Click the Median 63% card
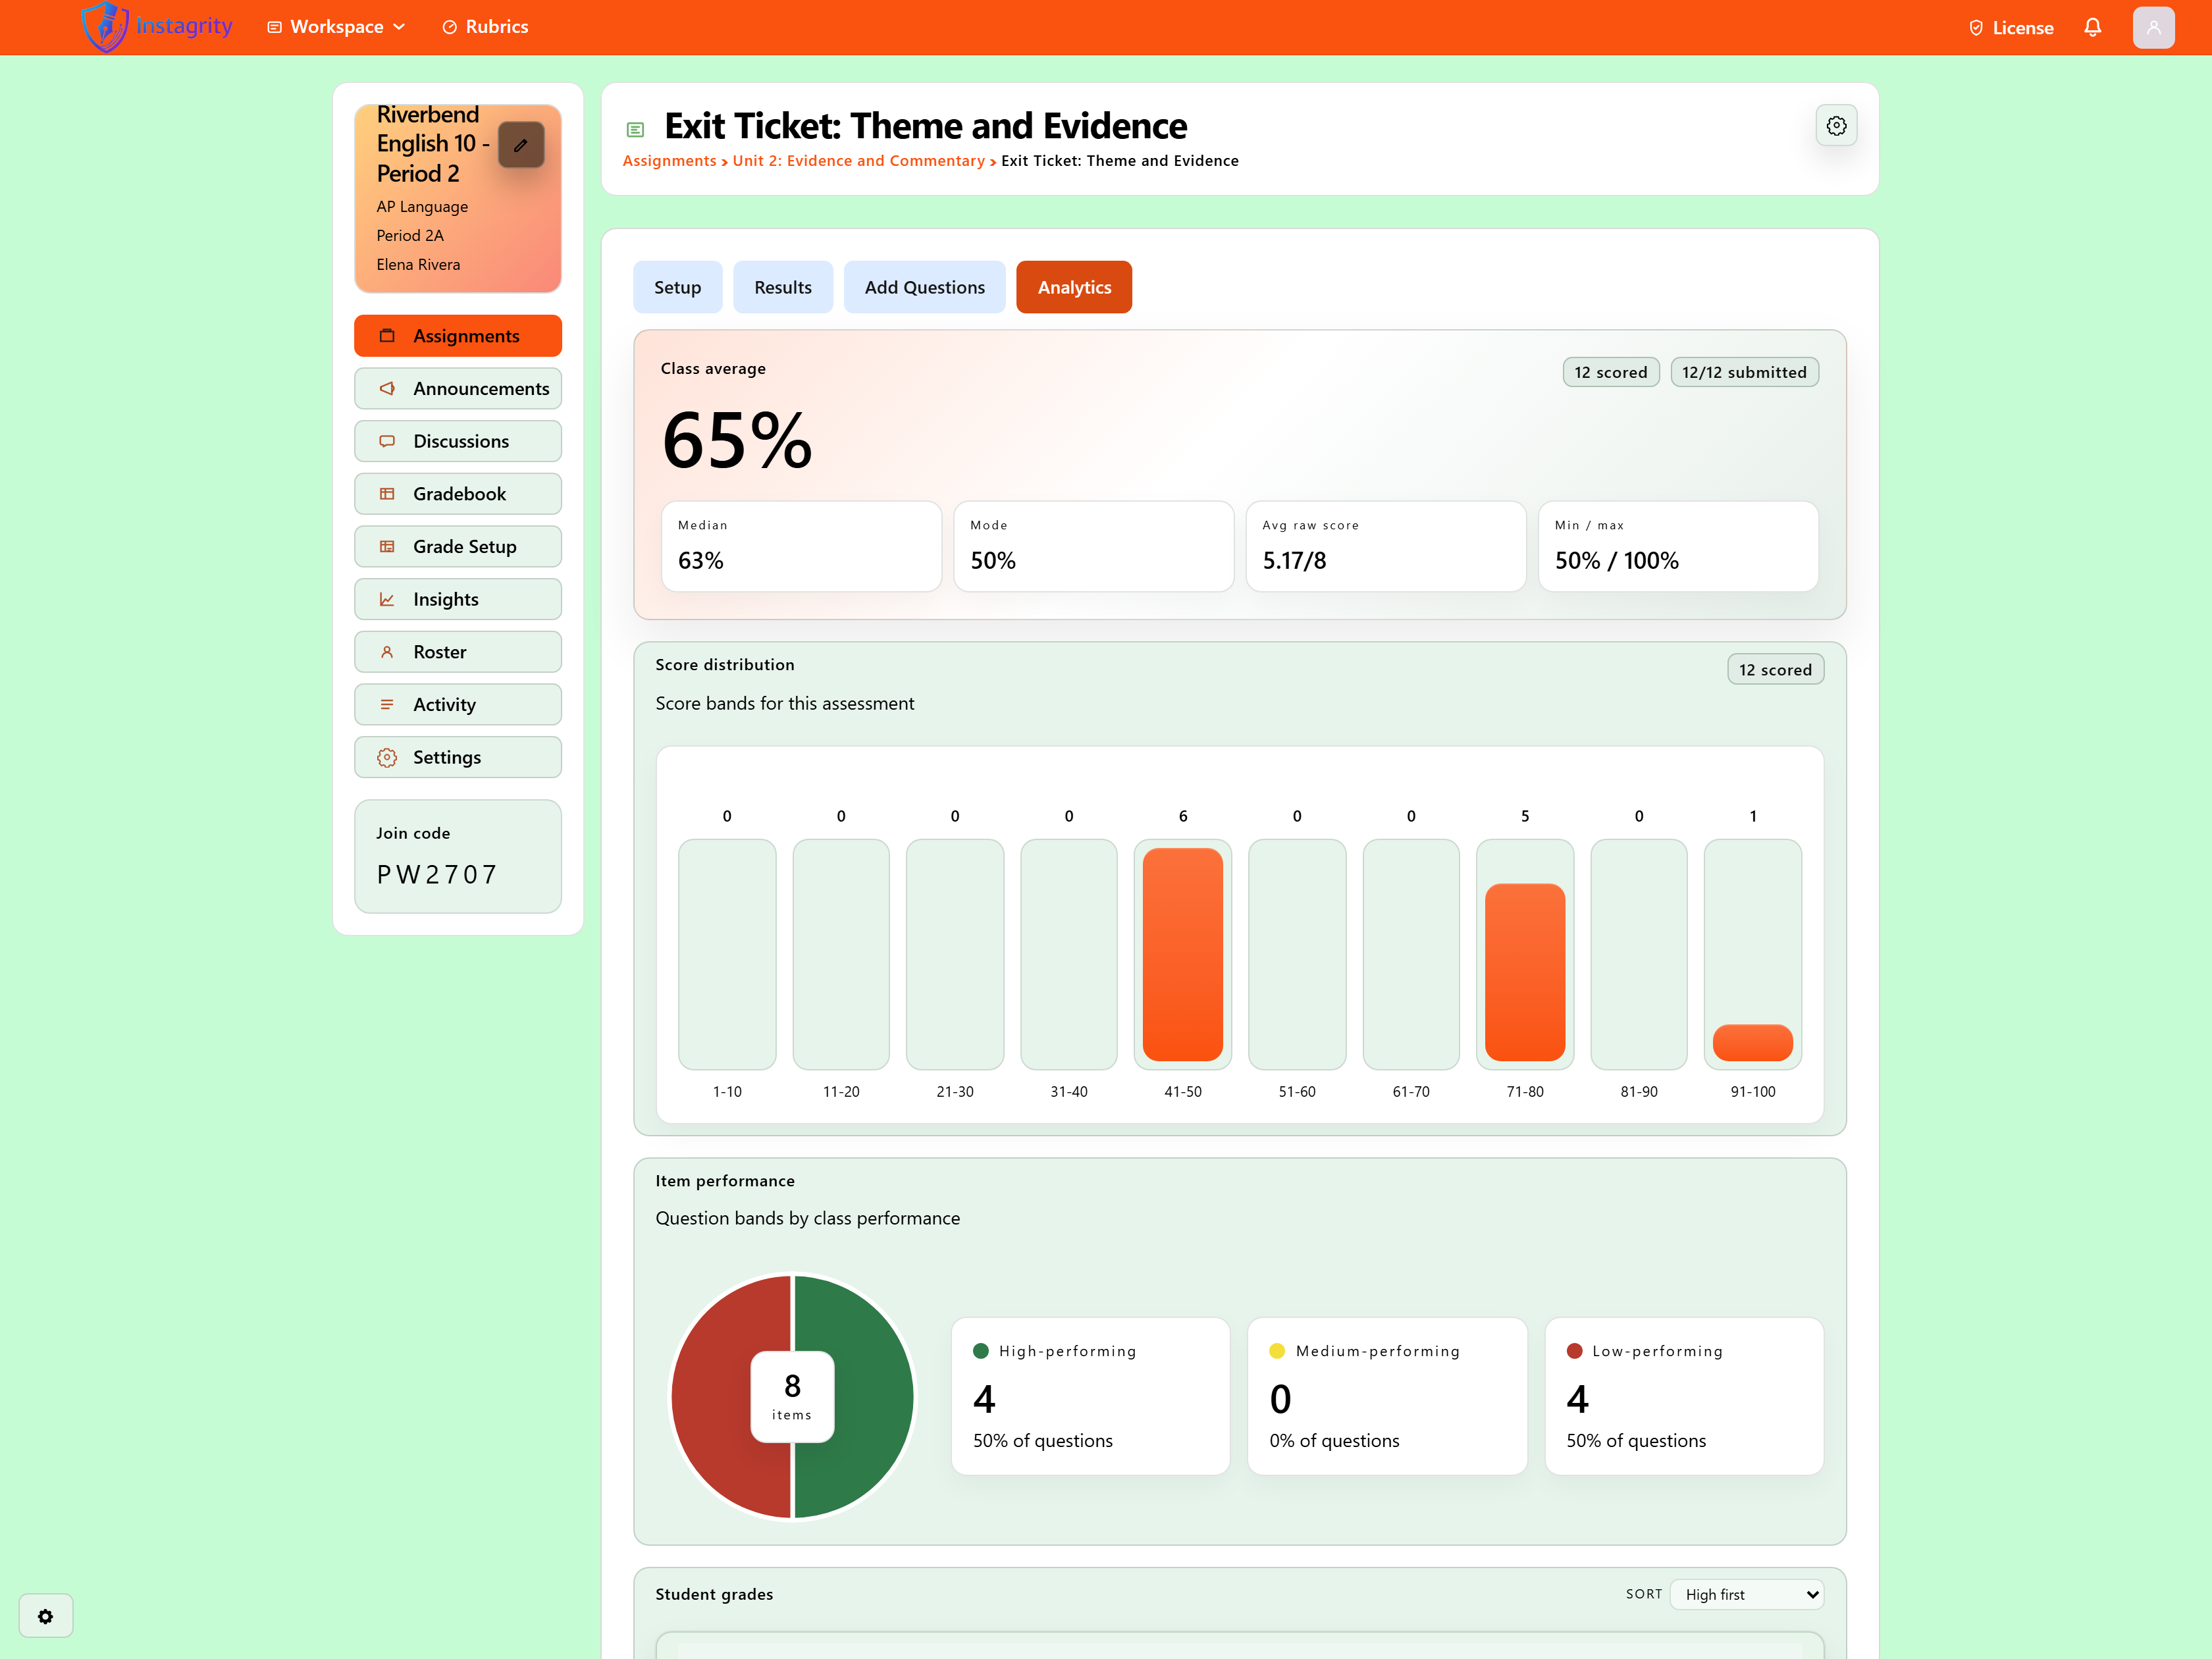Image resolution: width=2212 pixels, height=1659 pixels. [801, 546]
